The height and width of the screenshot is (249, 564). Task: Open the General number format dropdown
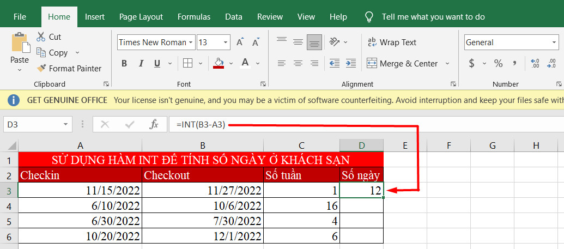pos(554,42)
